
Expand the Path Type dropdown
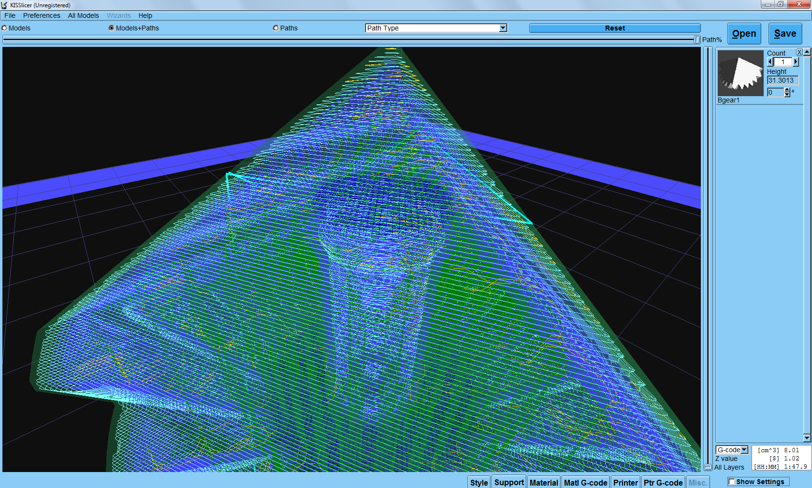click(x=503, y=28)
